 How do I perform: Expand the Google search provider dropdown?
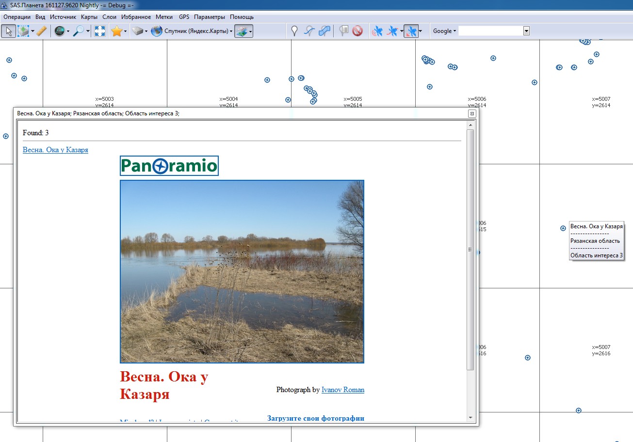click(x=444, y=31)
